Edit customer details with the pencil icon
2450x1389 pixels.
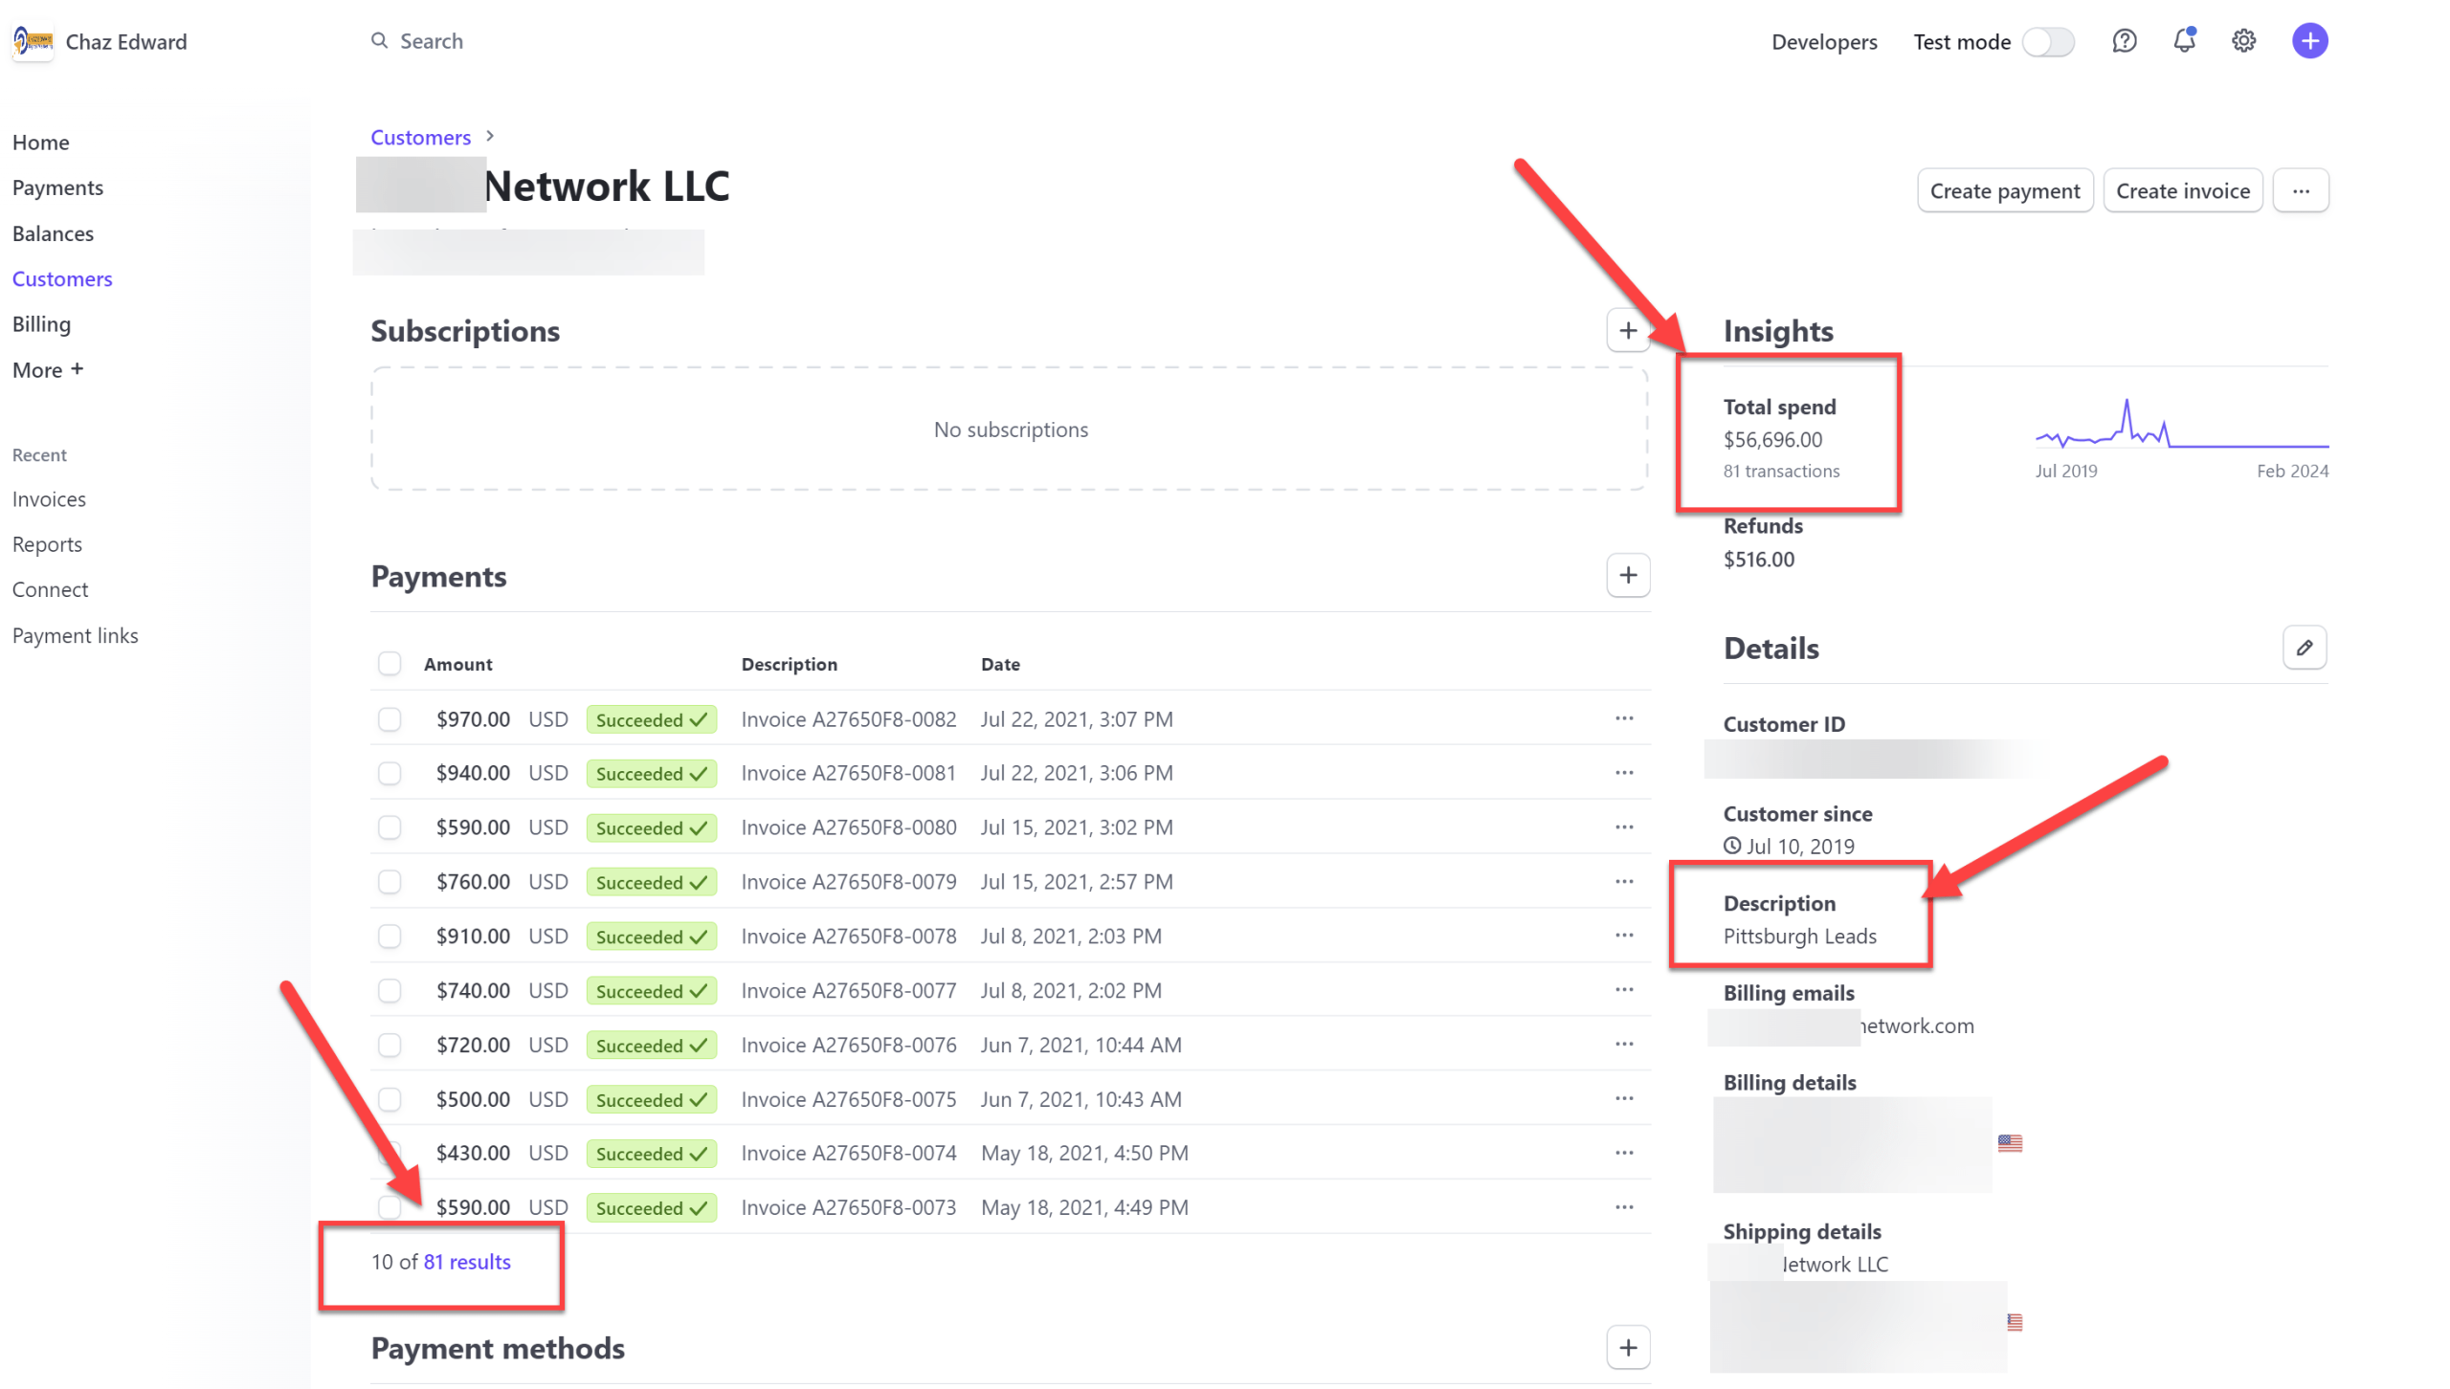pyautogui.click(x=2304, y=648)
